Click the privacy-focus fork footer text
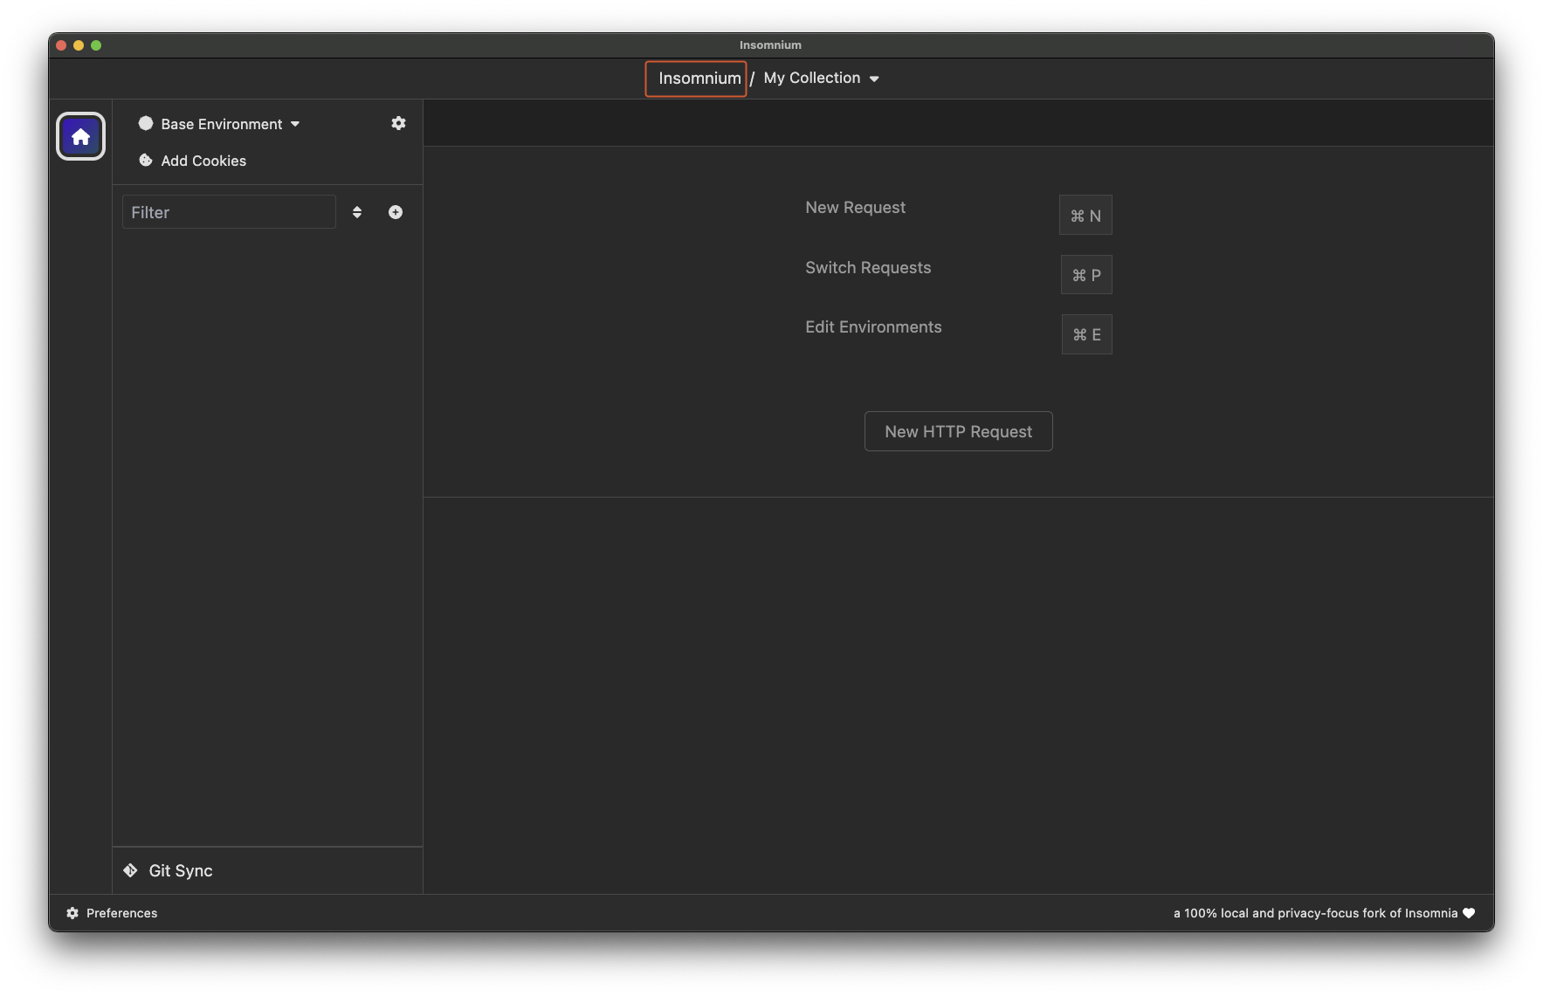 coord(1315,913)
